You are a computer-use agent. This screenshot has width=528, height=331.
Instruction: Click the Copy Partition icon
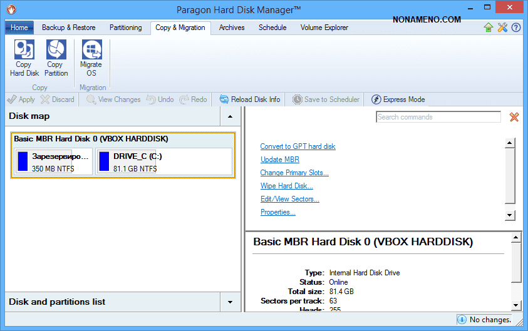[56, 50]
